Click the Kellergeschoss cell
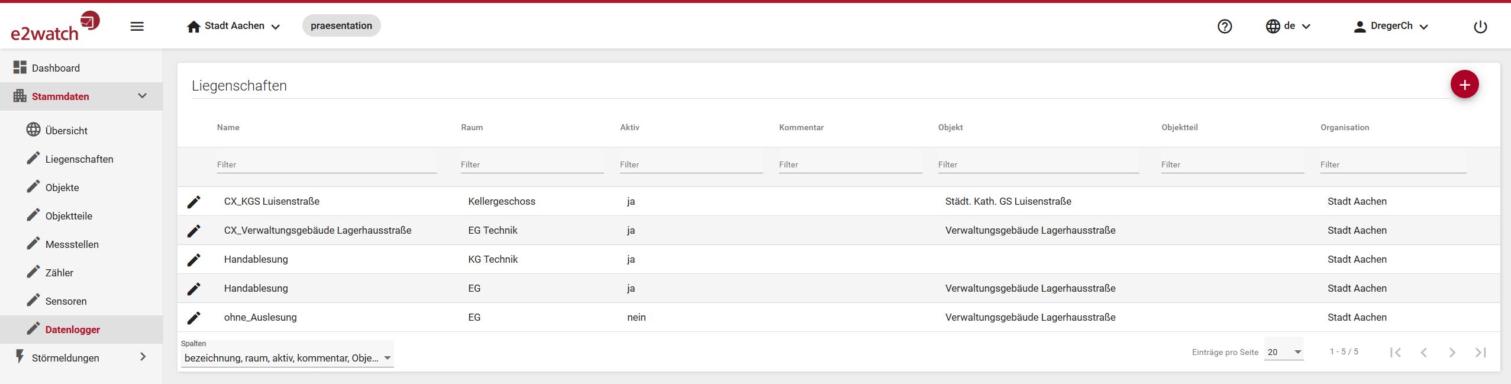1511x384 pixels. pyautogui.click(x=501, y=201)
